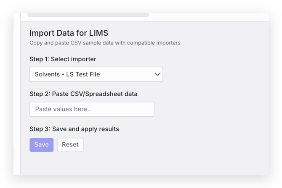Viewport: 282px width, 188px height.
Task: Focus the CSV paste text box
Action: [x=92, y=109]
